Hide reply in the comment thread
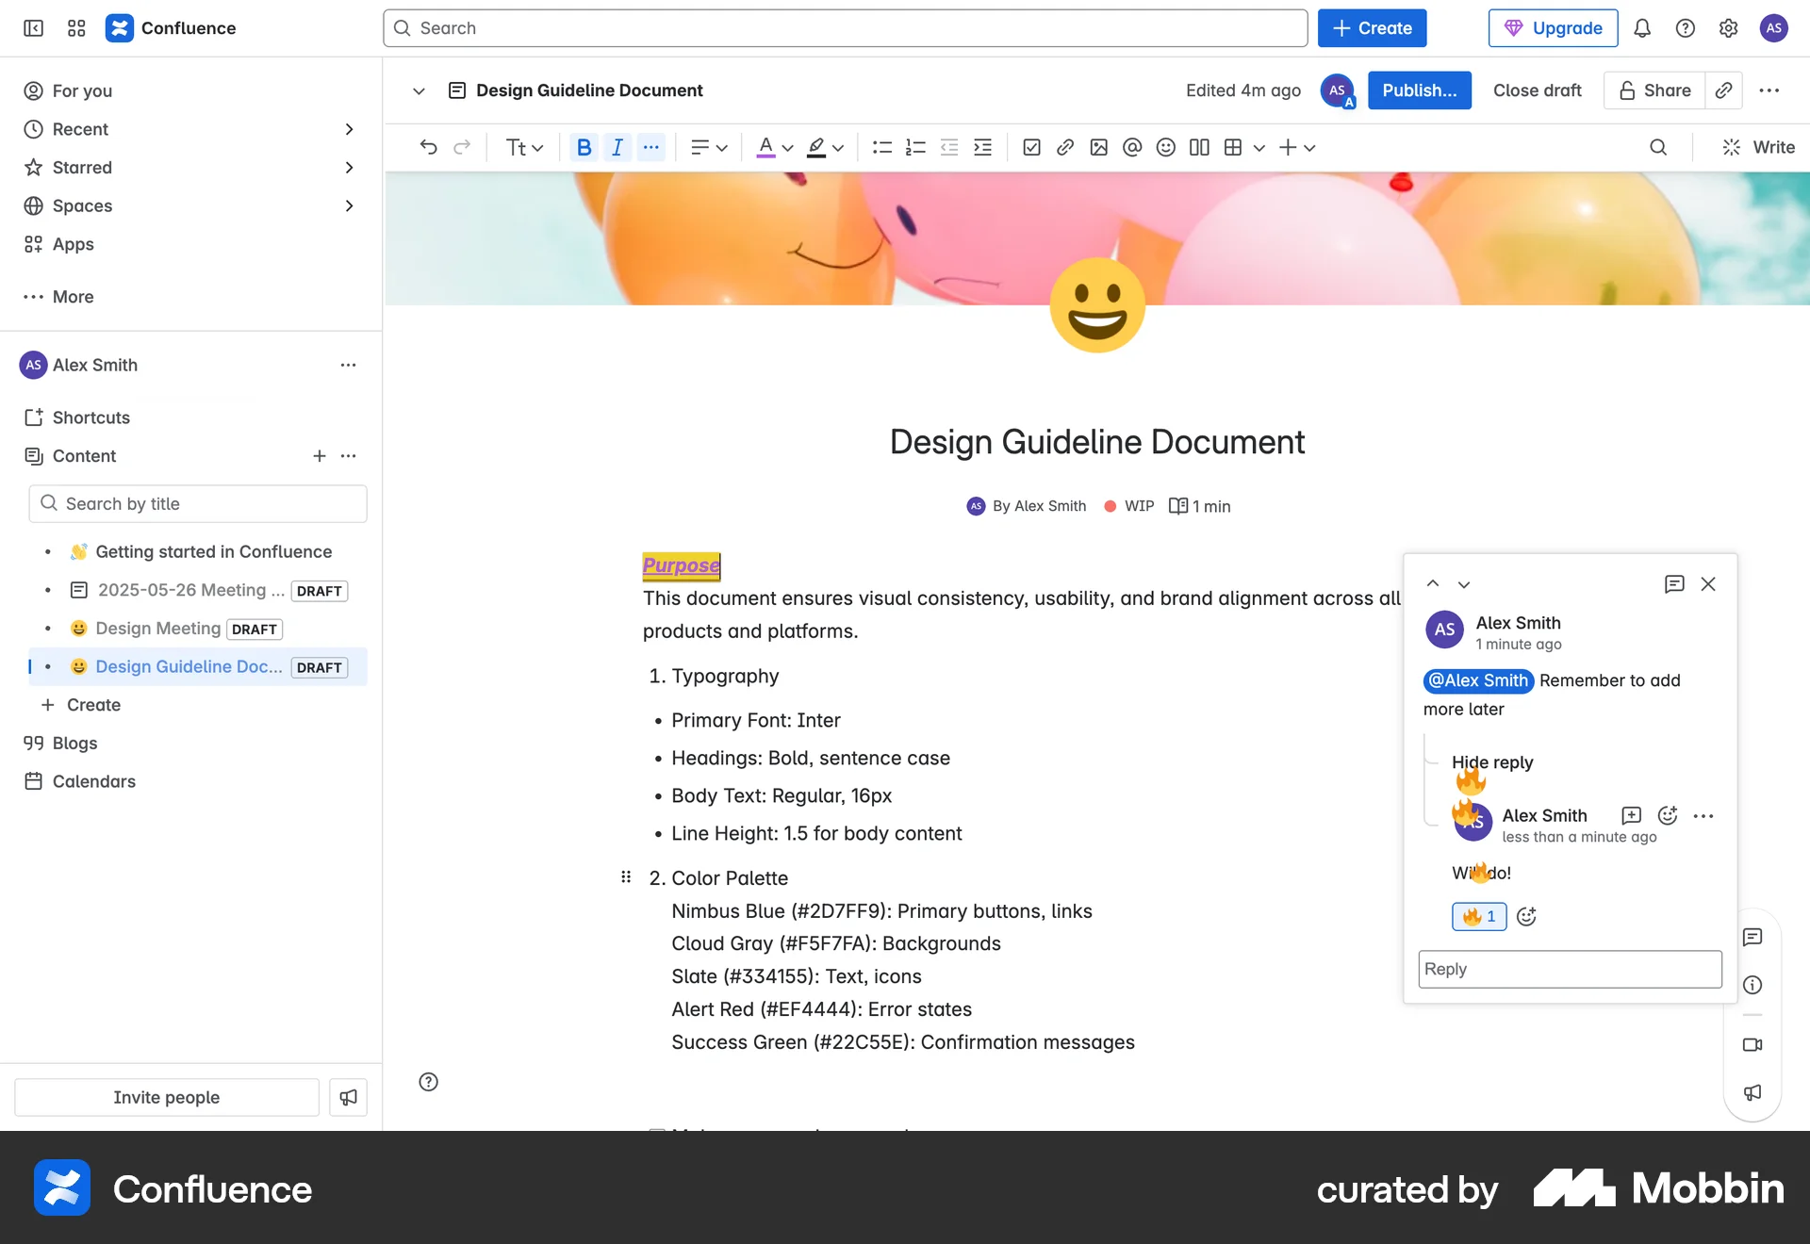 click(x=1491, y=762)
